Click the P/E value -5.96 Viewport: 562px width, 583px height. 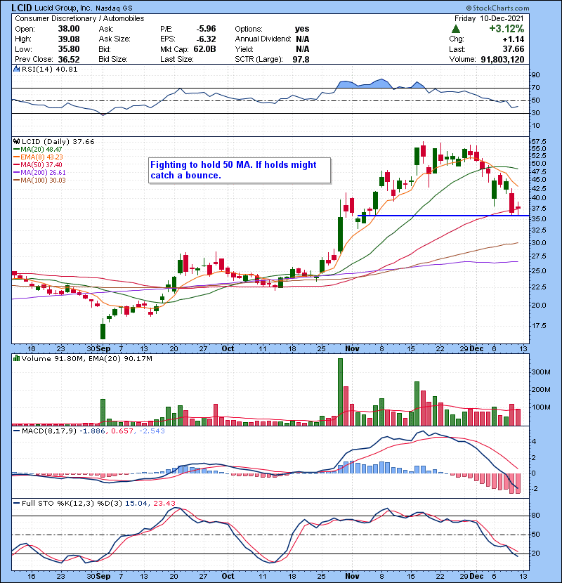coord(206,29)
